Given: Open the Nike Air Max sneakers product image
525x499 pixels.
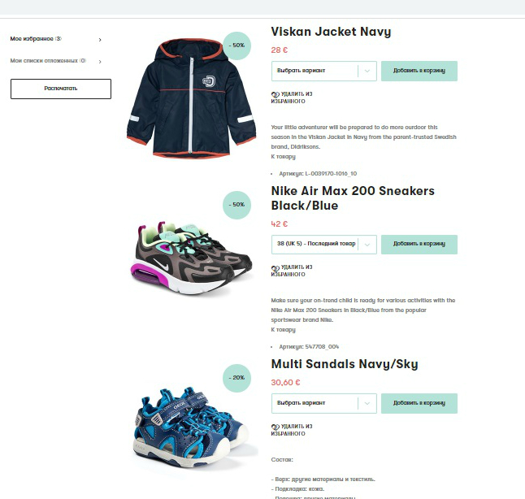Looking at the screenshot, I should click(x=192, y=258).
